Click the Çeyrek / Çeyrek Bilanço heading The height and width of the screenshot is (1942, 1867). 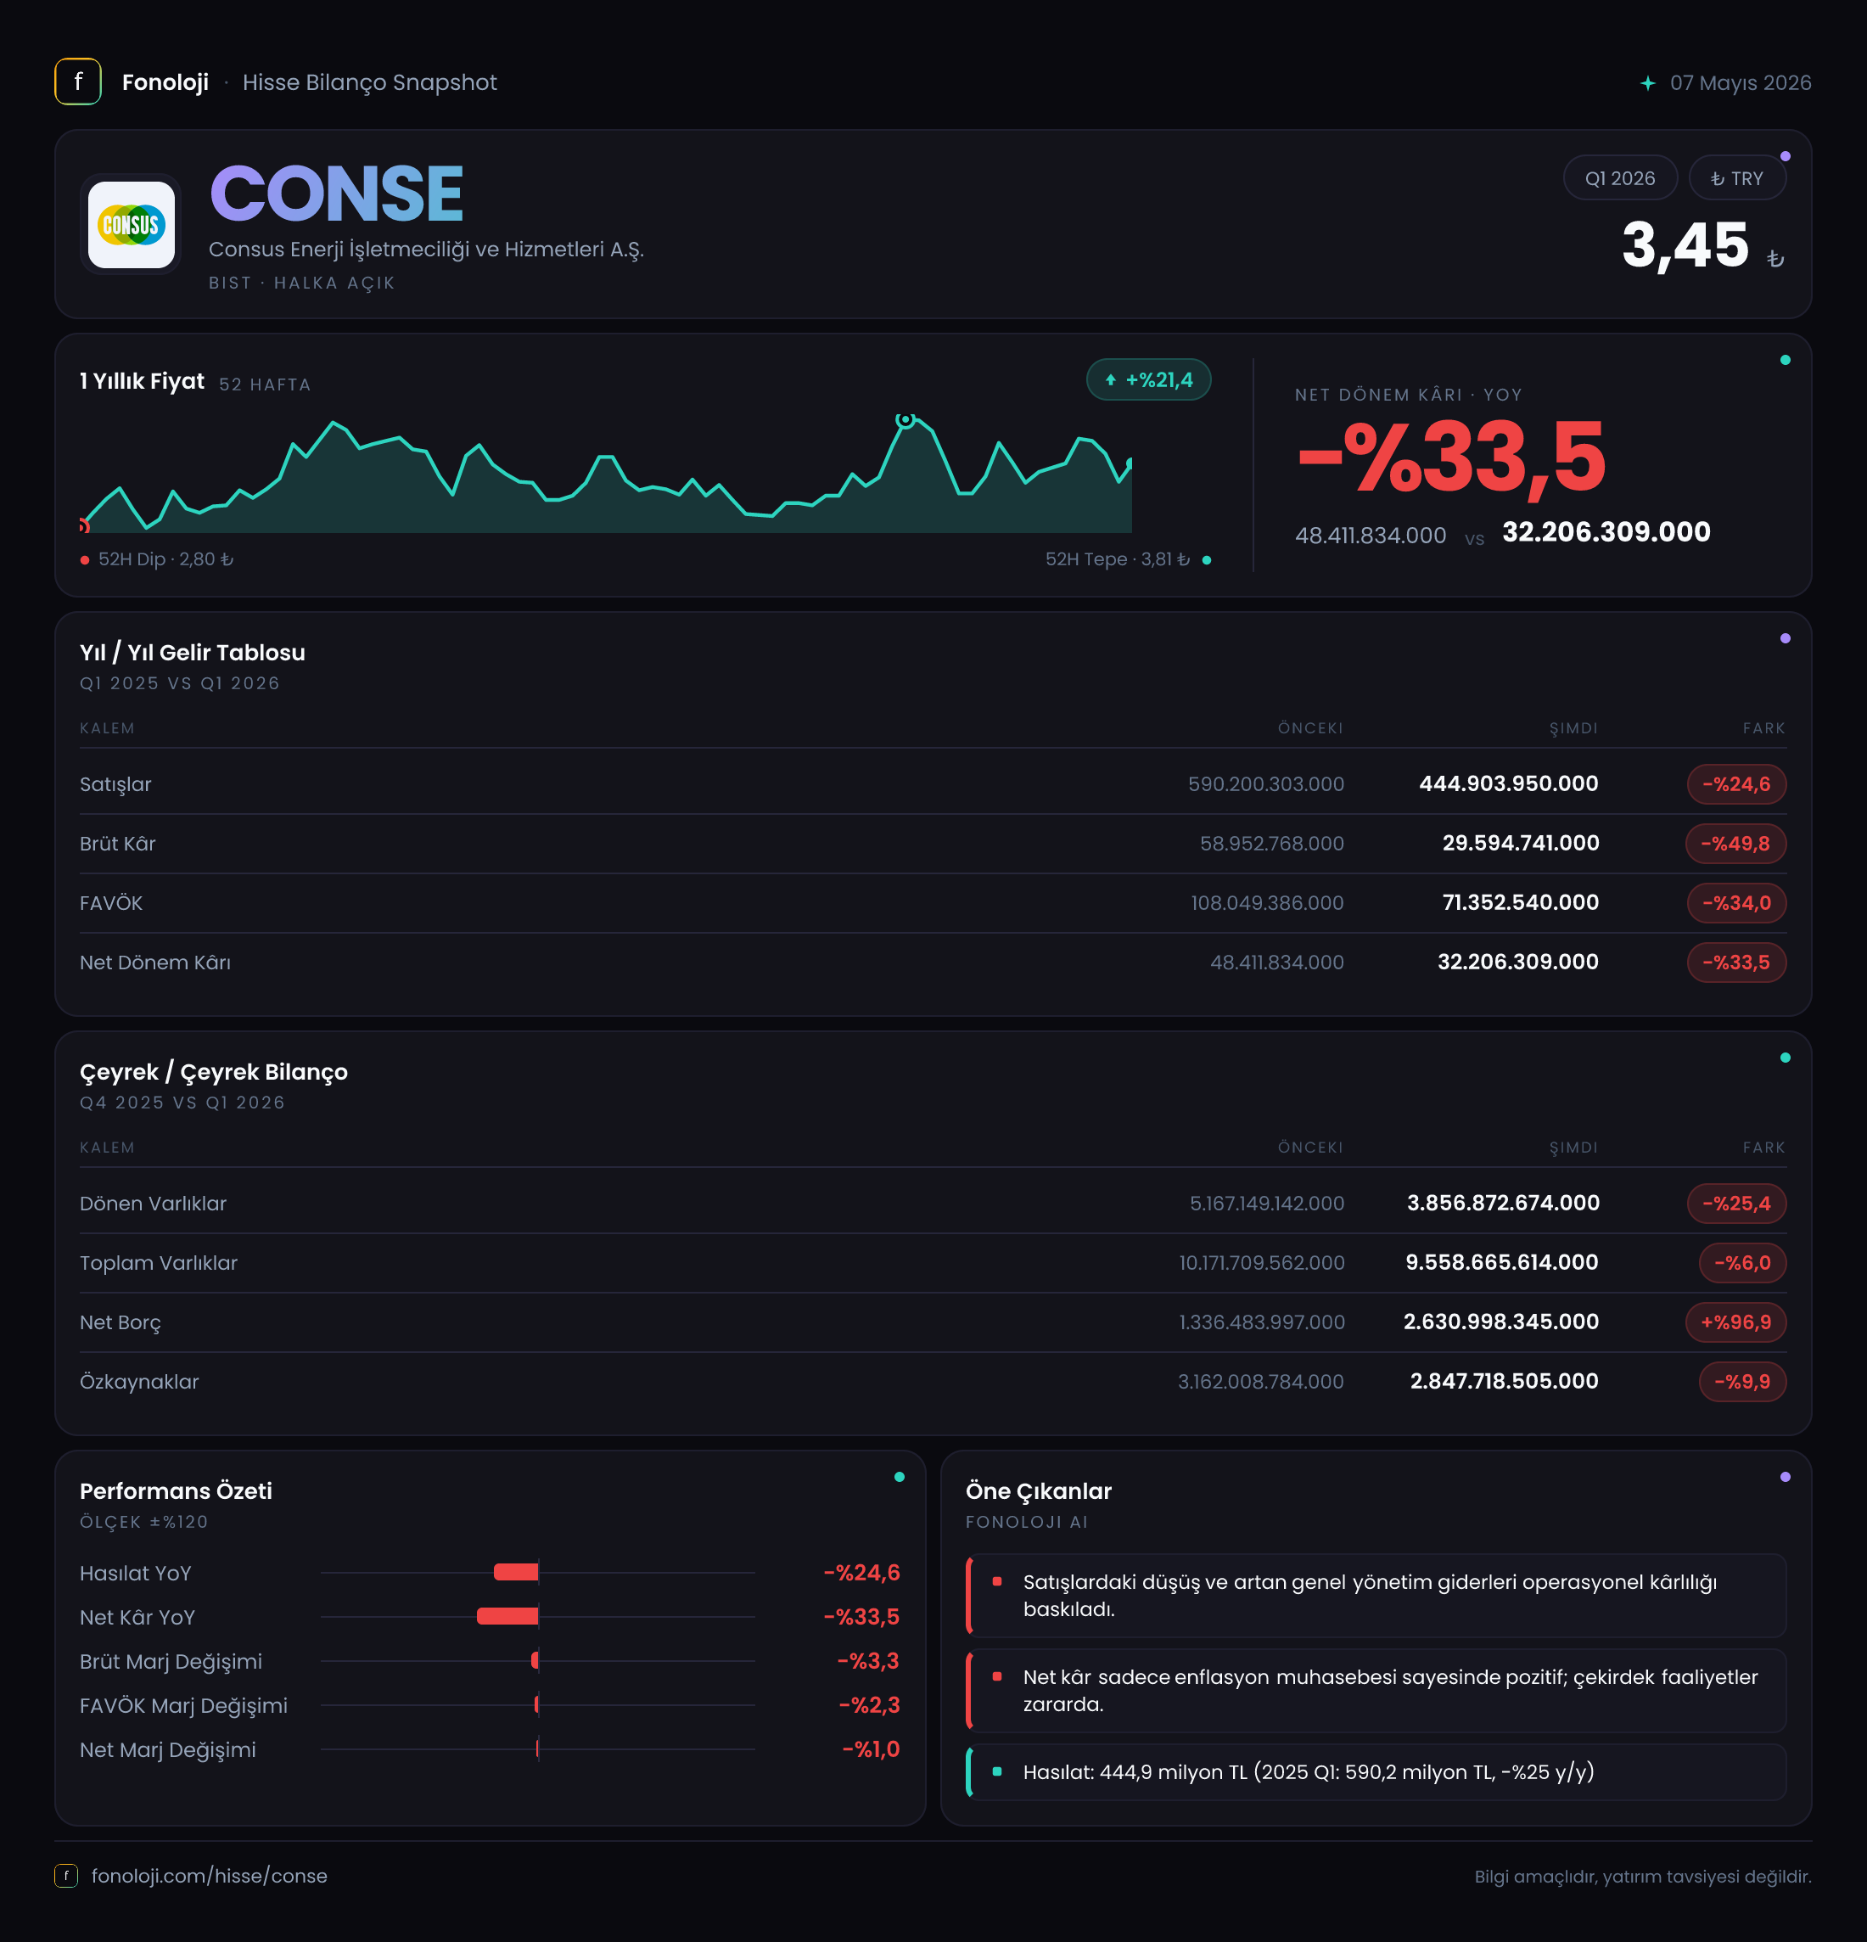pyautogui.click(x=214, y=1071)
